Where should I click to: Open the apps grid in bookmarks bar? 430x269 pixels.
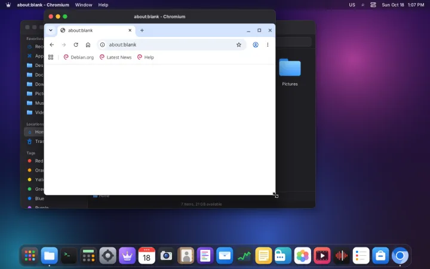point(51,57)
